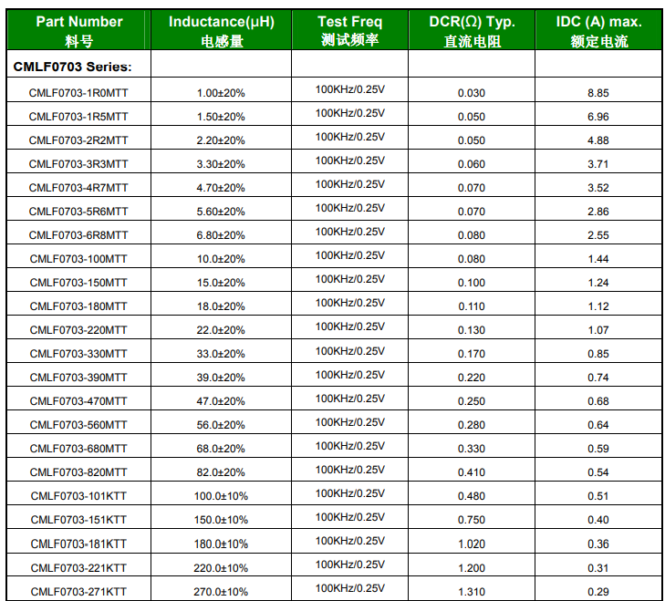Viewport: 665px width, 601px height.
Task: Select part number CMLF0703-560MTT
Action: click(78, 425)
